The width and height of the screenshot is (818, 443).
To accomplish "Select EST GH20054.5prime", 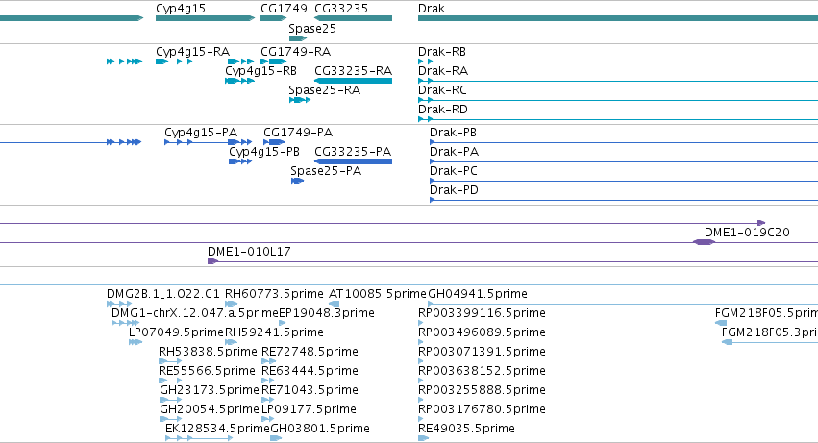I will 171,420.
